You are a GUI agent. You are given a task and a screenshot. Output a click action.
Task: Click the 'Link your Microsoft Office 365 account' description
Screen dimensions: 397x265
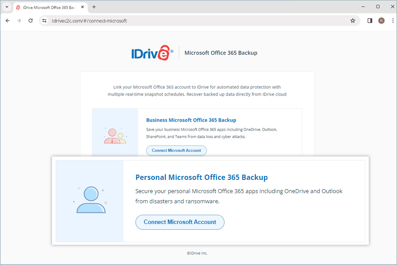[x=197, y=90]
